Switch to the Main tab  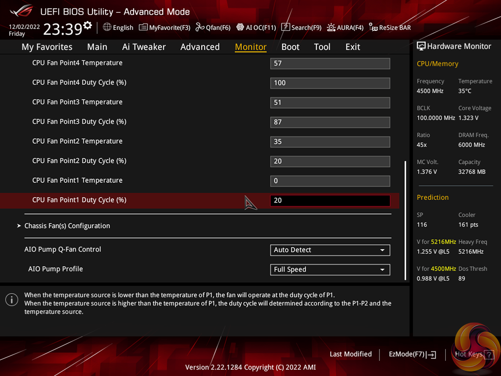click(97, 47)
